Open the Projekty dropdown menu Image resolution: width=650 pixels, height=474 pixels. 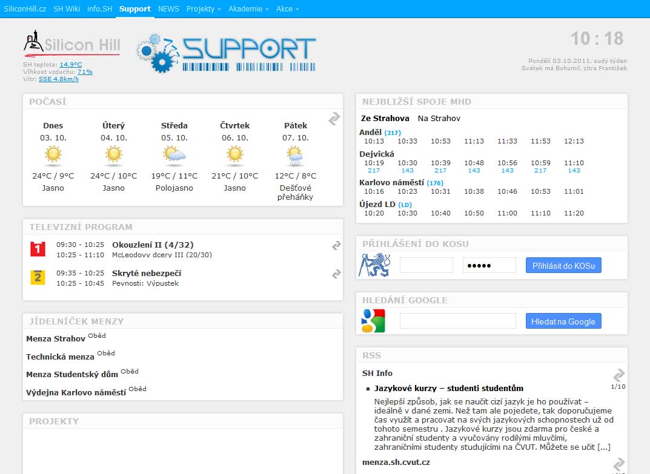pyautogui.click(x=204, y=8)
